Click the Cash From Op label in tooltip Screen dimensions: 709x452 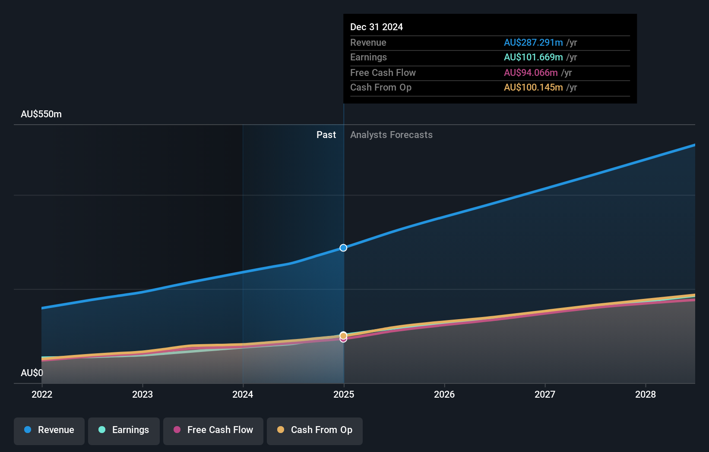point(381,88)
